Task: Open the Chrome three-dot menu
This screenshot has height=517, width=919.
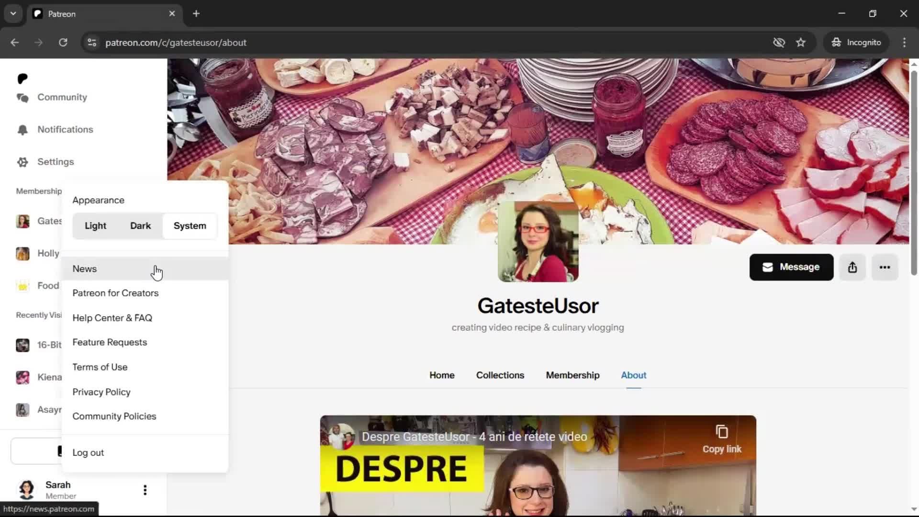Action: pyautogui.click(x=904, y=43)
